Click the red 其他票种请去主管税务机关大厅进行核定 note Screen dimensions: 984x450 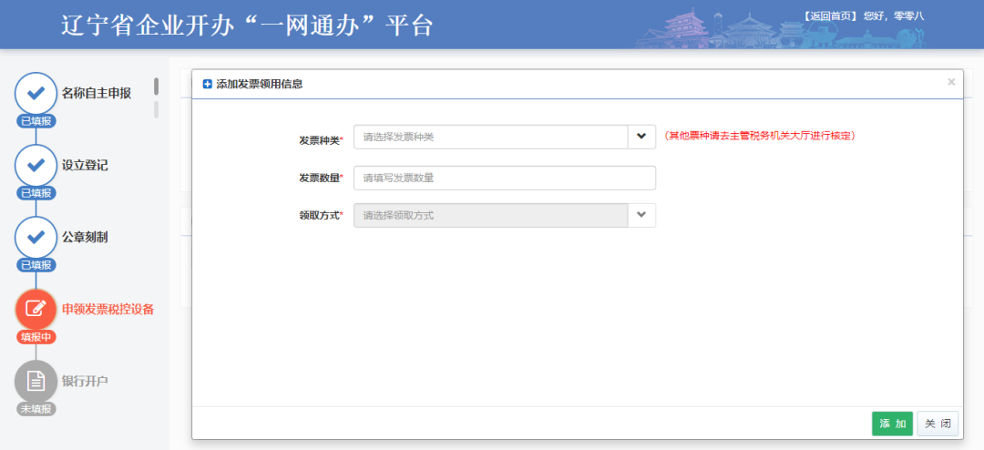pyautogui.click(x=760, y=136)
